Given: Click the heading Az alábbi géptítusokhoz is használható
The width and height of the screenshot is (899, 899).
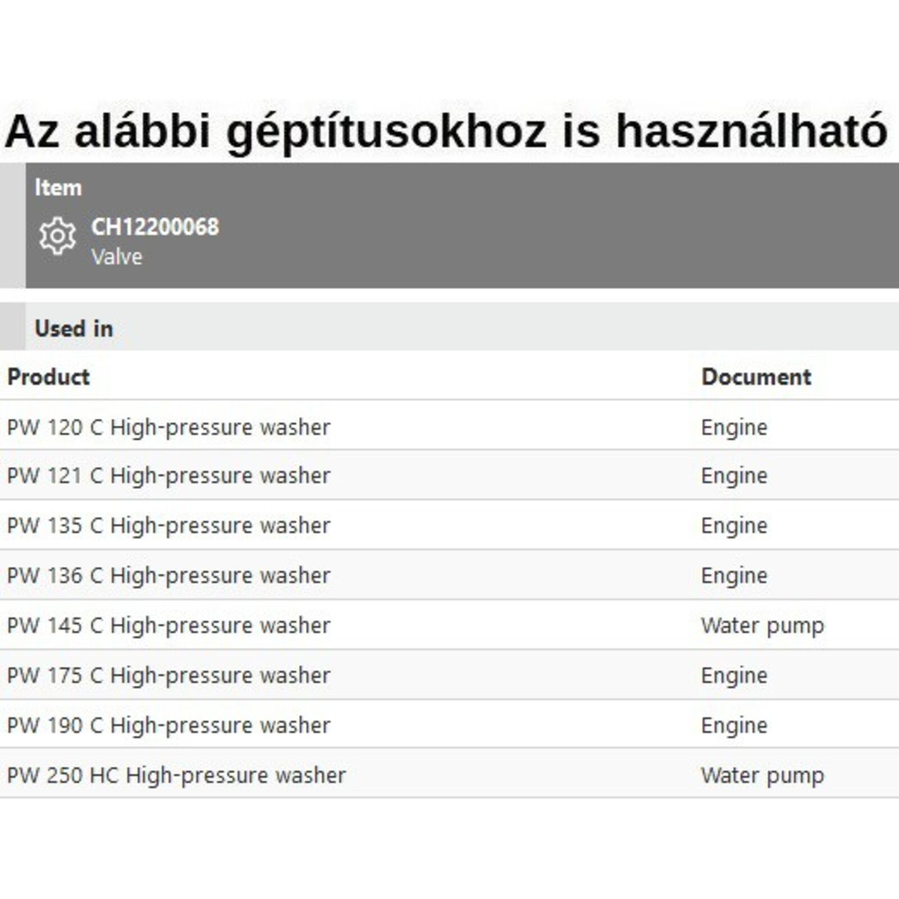Looking at the screenshot, I should click(x=447, y=131).
